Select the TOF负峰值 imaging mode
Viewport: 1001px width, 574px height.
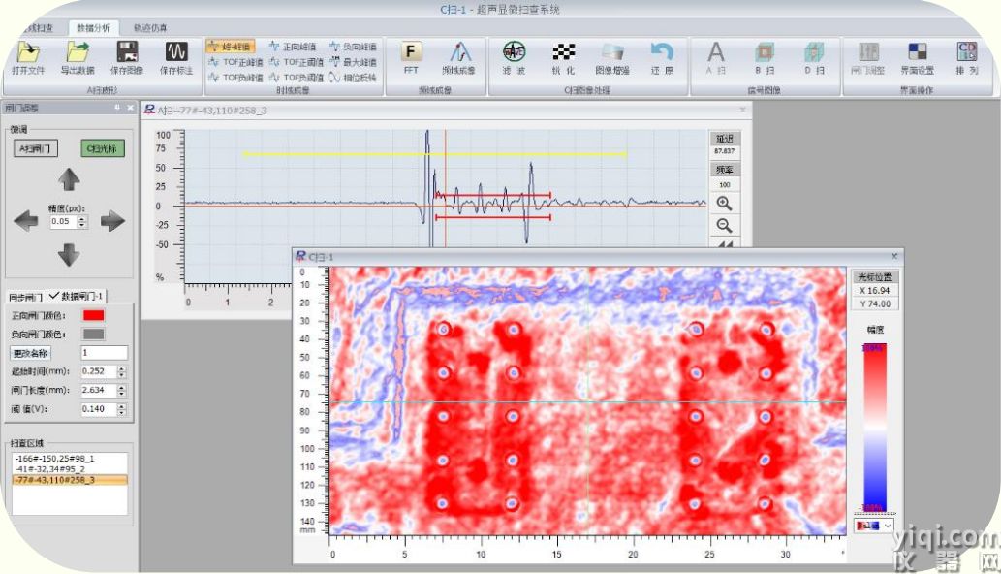point(235,78)
